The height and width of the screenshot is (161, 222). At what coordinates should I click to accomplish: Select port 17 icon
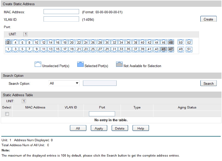click(65, 49)
